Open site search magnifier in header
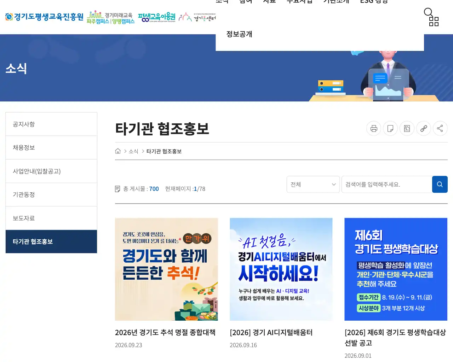This screenshot has height=362, width=453. [x=428, y=12]
